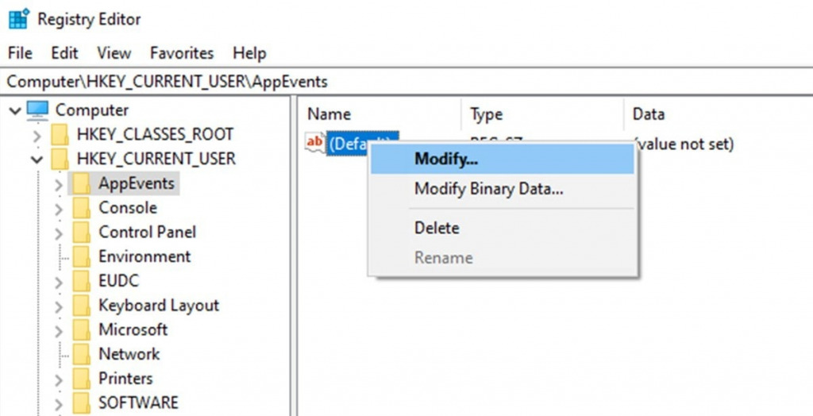Click the registry path address bar
The height and width of the screenshot is (416, 813).
coord(397,81)
